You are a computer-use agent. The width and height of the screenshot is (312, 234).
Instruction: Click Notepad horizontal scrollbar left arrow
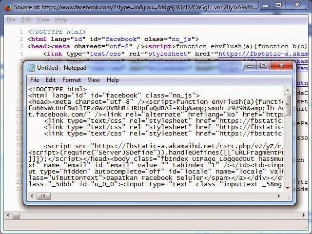point(32,196)
